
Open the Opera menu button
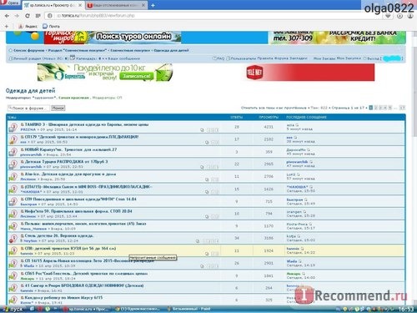(10, 3)
